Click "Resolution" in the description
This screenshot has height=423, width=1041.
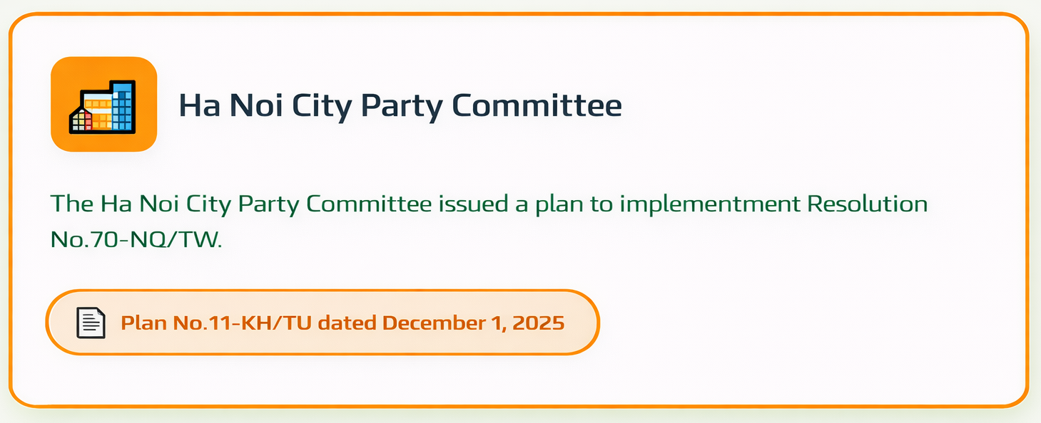[867, 204]
